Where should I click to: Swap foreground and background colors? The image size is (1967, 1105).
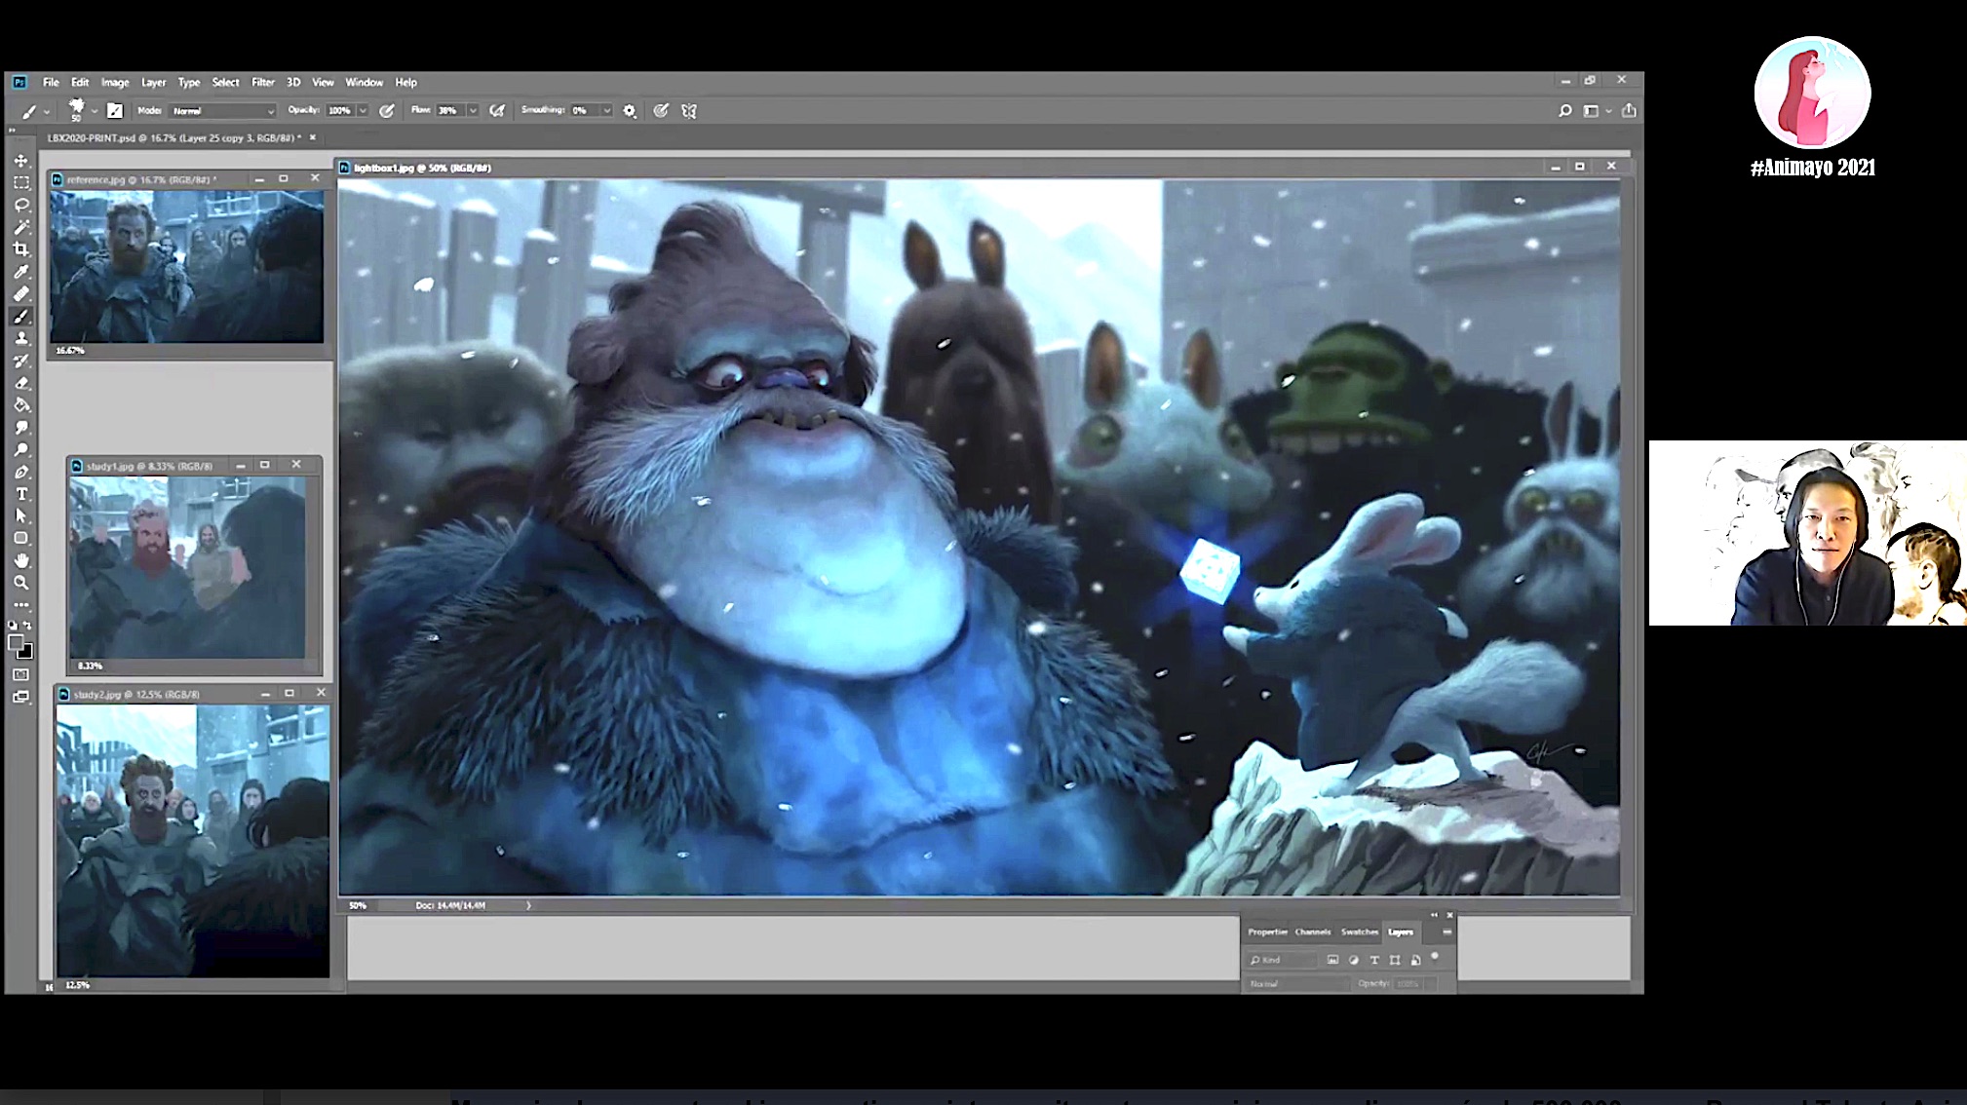coord(28,626)
